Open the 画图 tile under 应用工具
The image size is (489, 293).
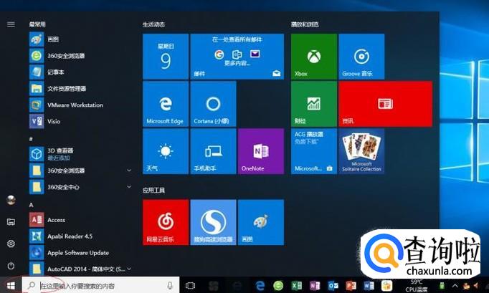pos(261,222)
